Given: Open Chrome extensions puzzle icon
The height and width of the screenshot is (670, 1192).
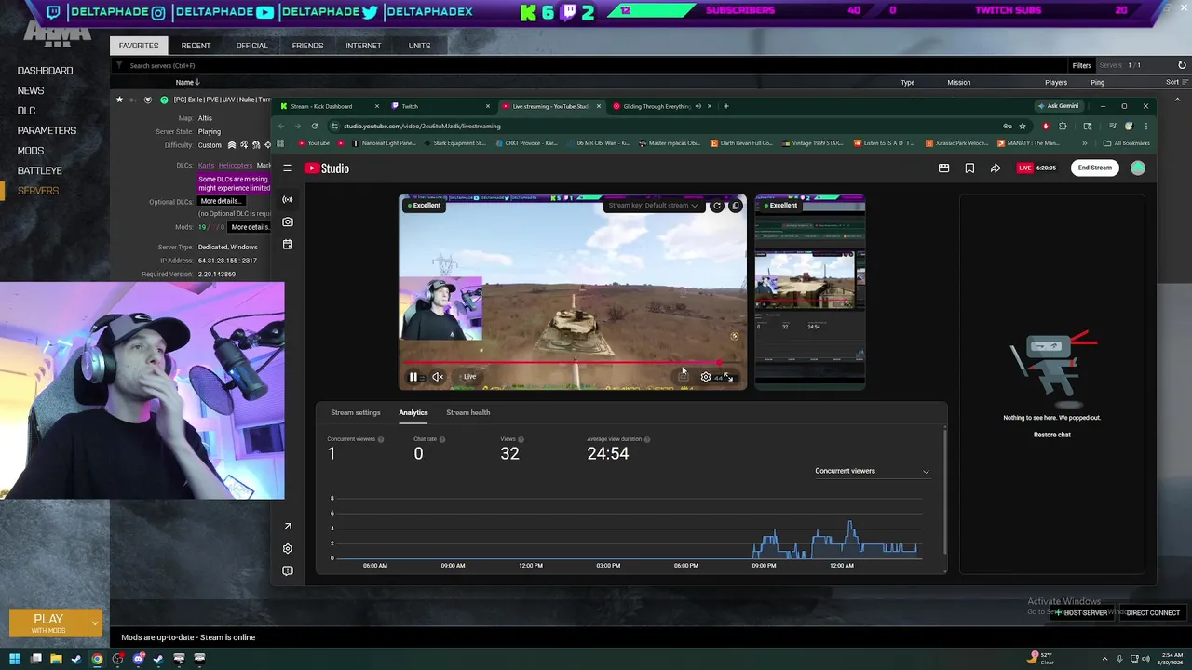Looking at the screenshot, I should [1063, 126].
